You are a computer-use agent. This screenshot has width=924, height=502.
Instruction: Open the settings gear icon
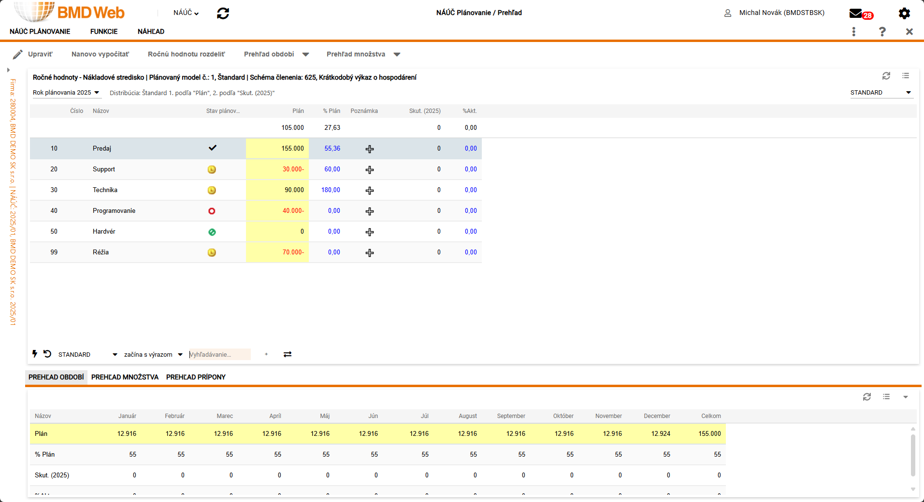904,14
